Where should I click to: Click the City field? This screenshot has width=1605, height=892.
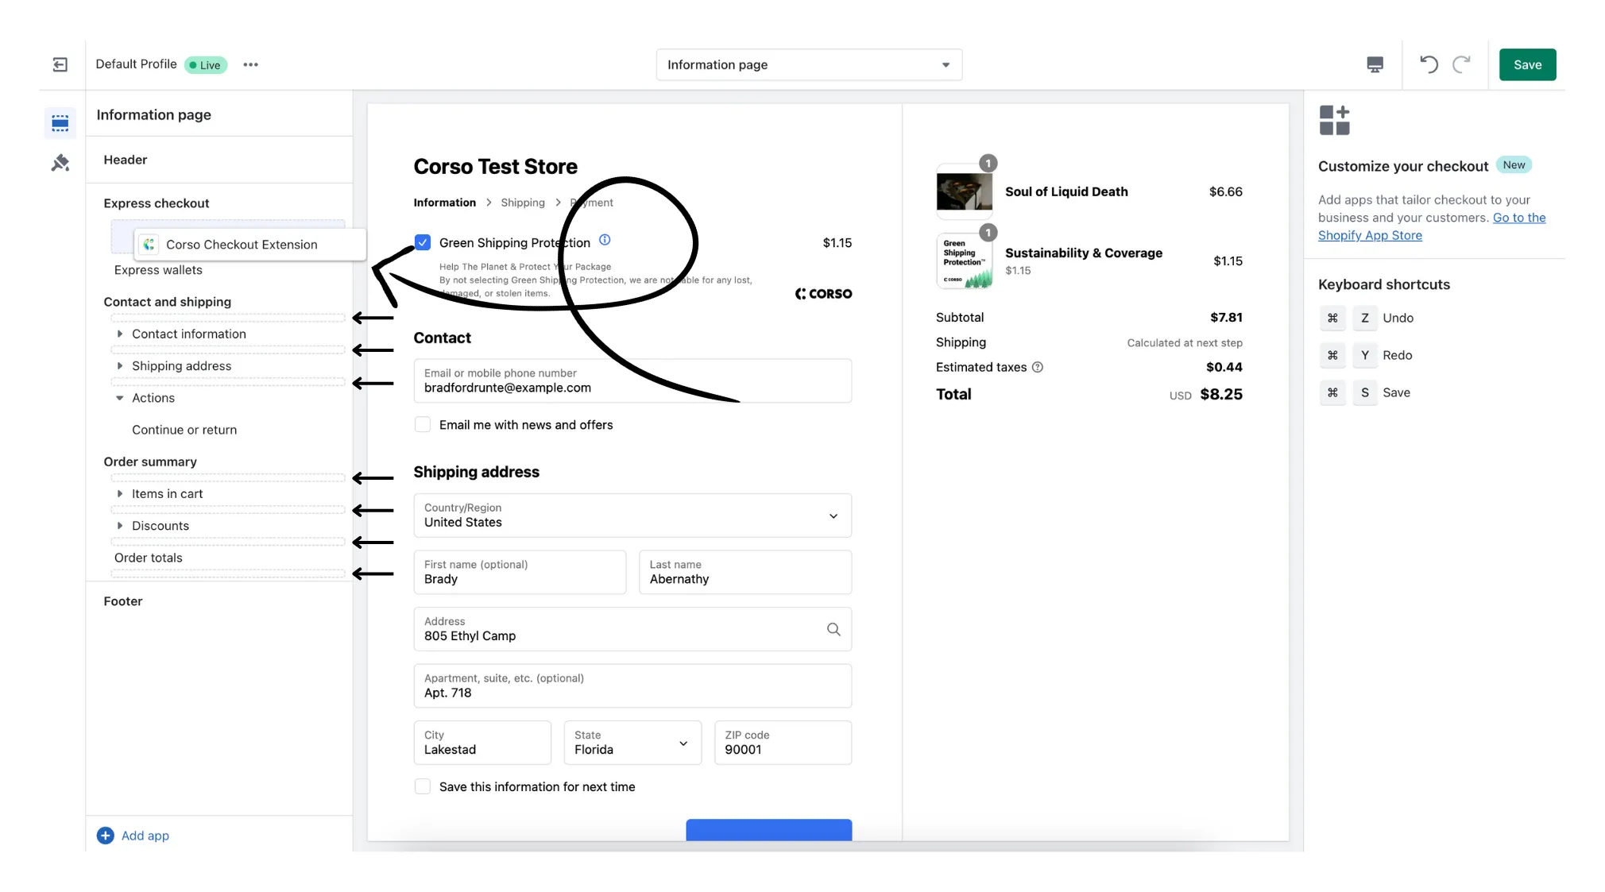pos(482,743)
